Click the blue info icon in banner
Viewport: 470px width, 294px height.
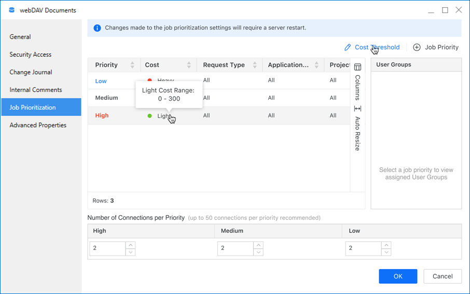pyautogui.click(x=97, y=28)
